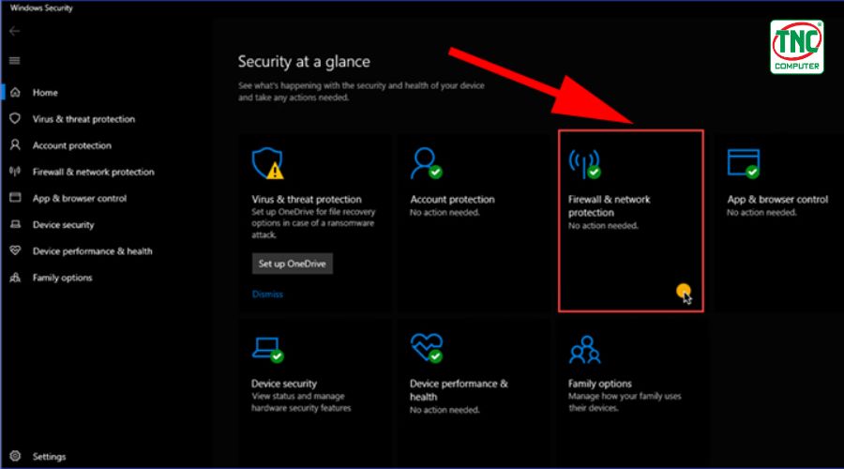The height and width of the screenshot is (469, 844).
Task: Click the people icon on the Family options card
Action: [584, 350]
